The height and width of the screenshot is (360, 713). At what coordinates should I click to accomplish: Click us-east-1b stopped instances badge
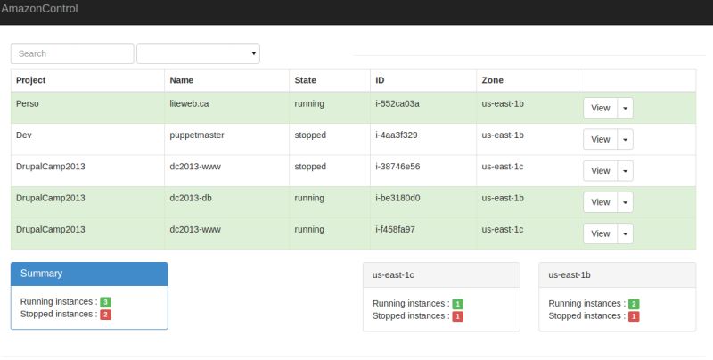(x=634, y=316)
